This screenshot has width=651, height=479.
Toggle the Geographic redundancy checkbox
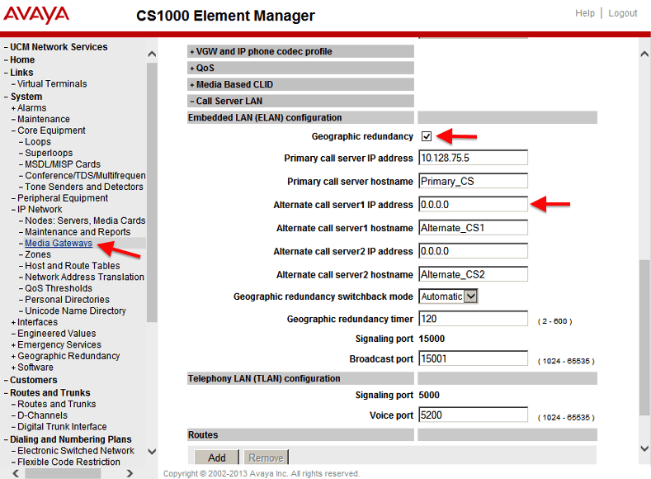point(427,136)
